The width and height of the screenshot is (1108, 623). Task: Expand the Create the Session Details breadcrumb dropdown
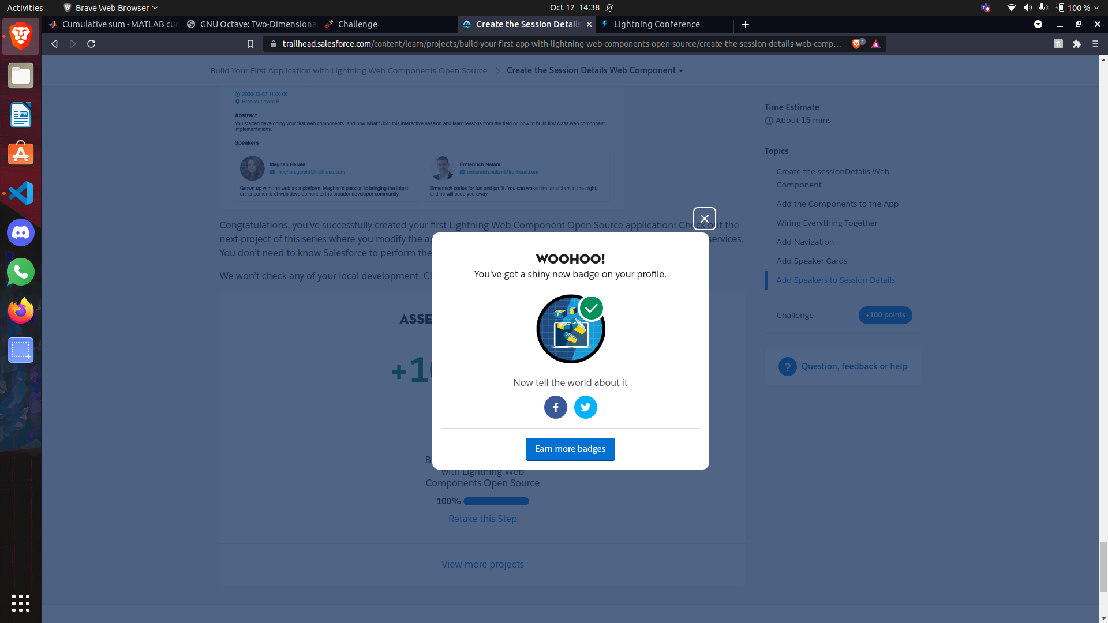click(x=681, y=71)
